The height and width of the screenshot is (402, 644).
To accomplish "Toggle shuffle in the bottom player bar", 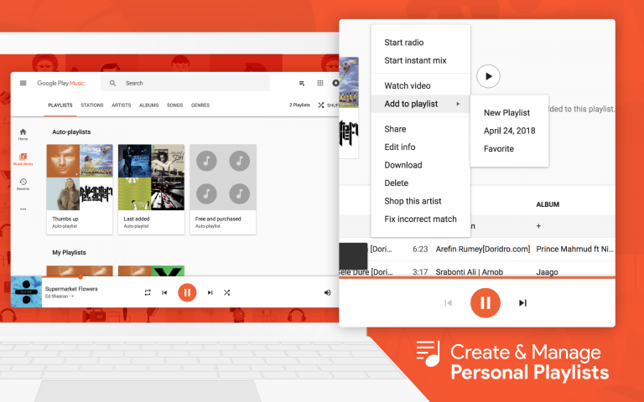I will coord(227,292).
